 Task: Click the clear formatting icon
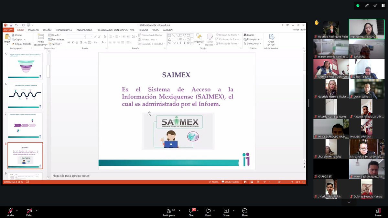coord(105,36)
